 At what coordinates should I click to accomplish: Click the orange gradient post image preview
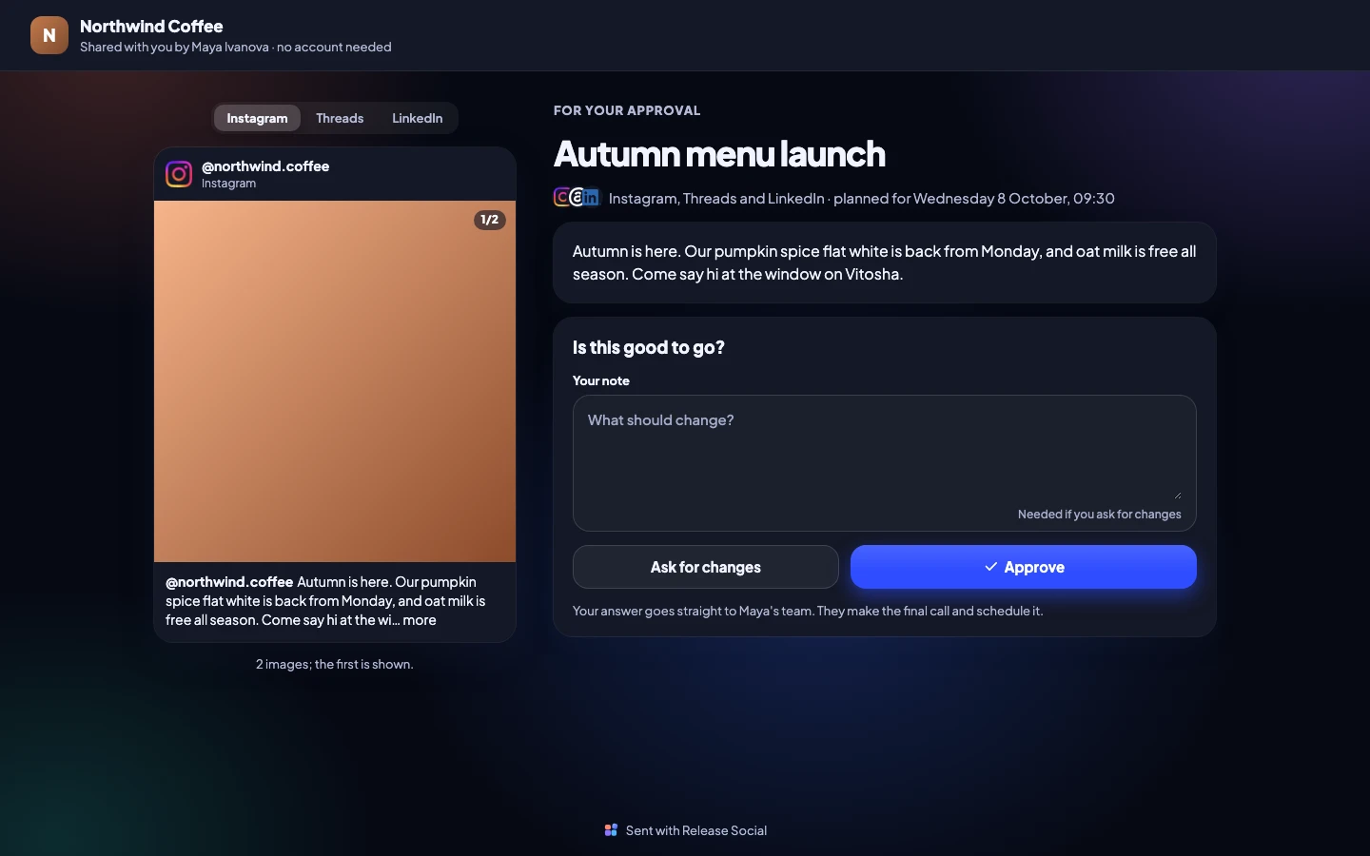pos(335,381)
